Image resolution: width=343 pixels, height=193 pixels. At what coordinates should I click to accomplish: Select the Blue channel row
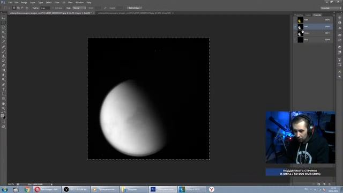coord(313,40)
